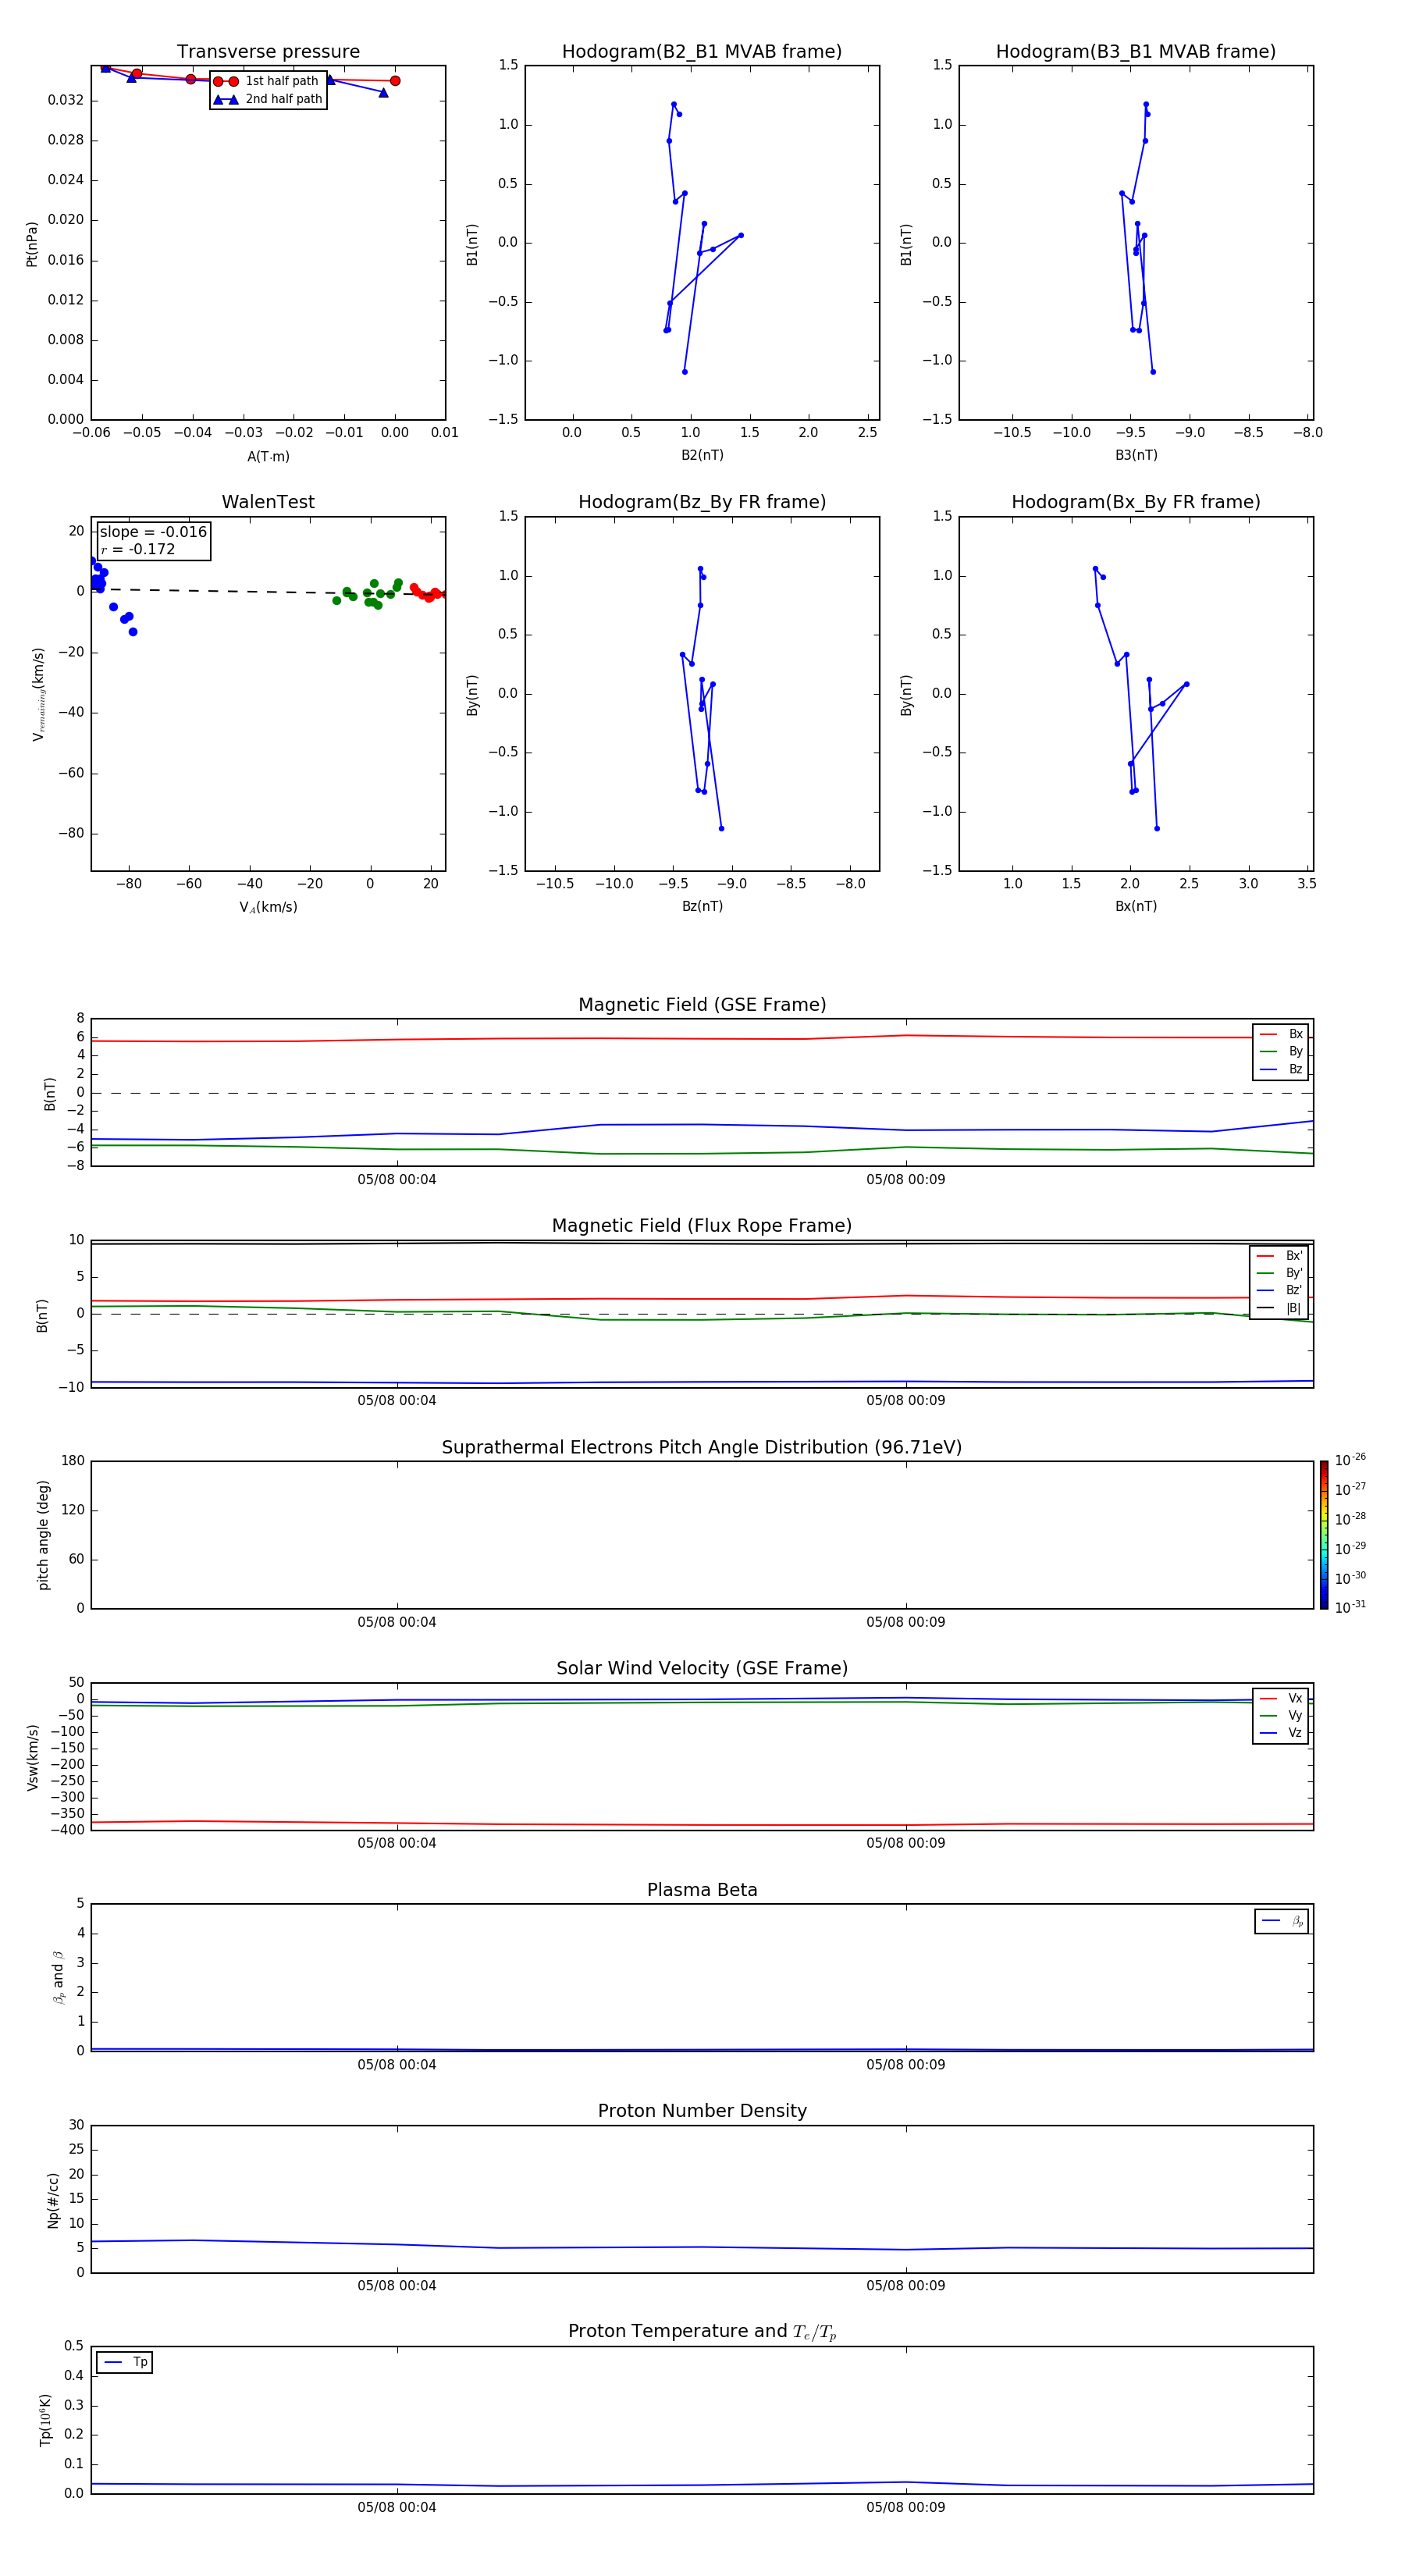Click 'pitch angle (deg)' axis label
Screen dimensions: 1405x2576
pyautogui.click(x=43, y=1535)
